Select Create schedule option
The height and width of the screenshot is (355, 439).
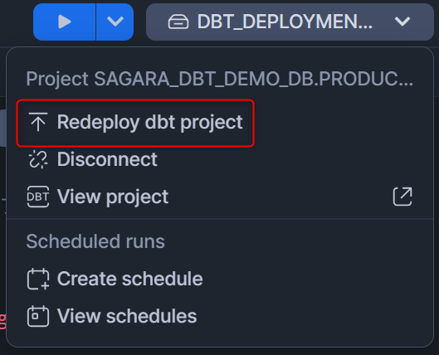(219, 279)
